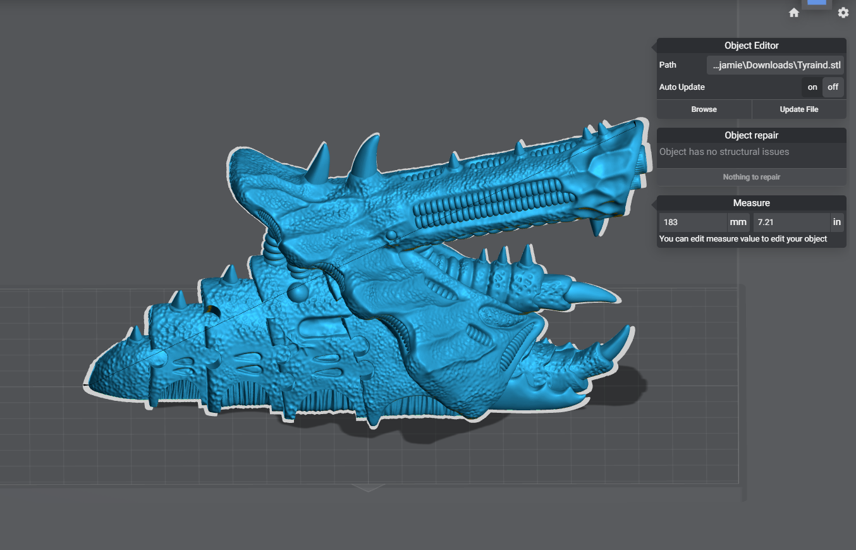Click the Path field showing Tyraind.stl

pos(775,65)
